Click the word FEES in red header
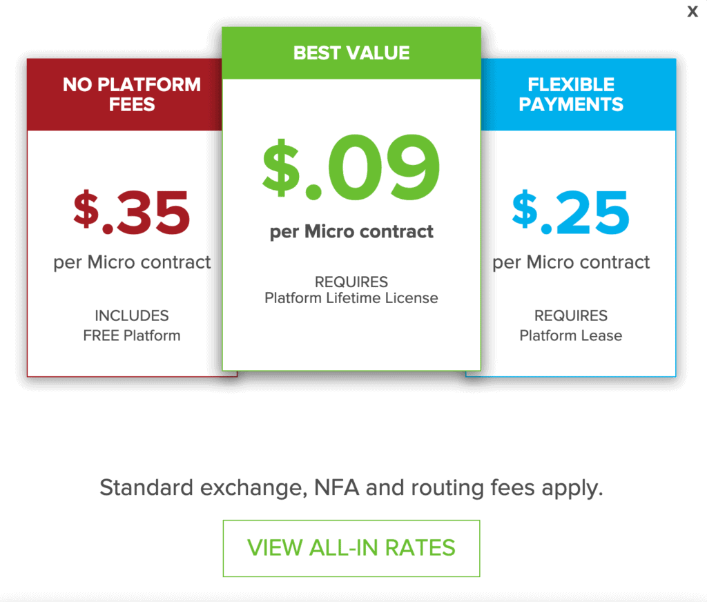Screen dimensions: 707x602 tap(132, 105)
